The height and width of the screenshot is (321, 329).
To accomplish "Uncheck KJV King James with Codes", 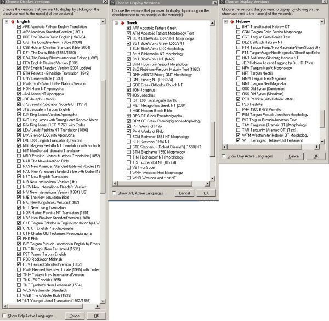I will (19, 125).
